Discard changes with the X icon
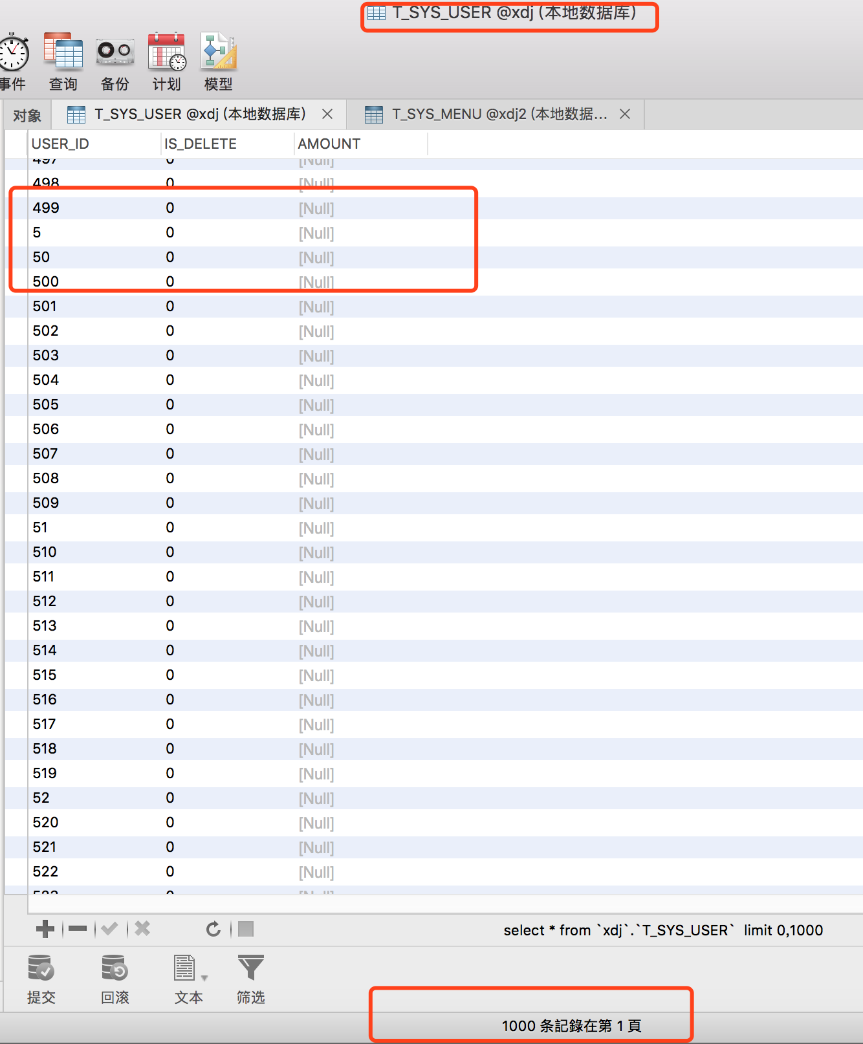This screenshot has height=1044, width=863. (142, 929)
